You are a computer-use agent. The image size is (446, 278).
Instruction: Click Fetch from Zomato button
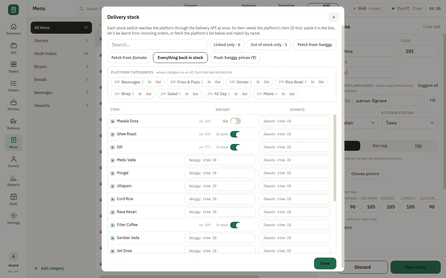(129, 58)
